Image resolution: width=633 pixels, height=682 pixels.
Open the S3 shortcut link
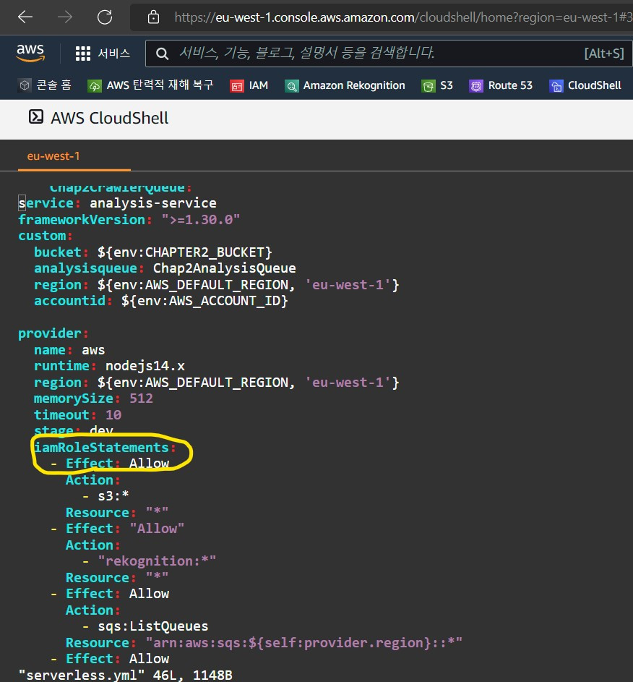(447, 85)
